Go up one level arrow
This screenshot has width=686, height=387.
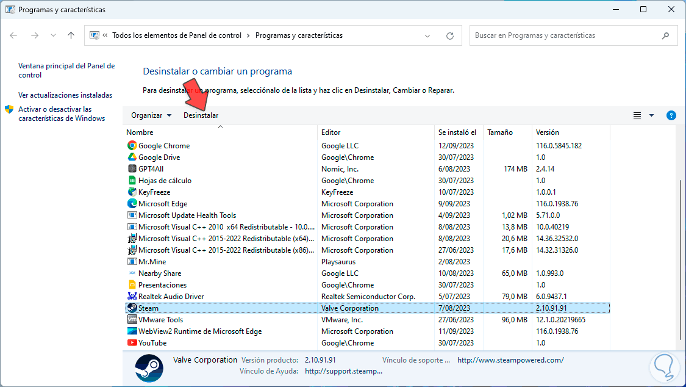point(71,35)
